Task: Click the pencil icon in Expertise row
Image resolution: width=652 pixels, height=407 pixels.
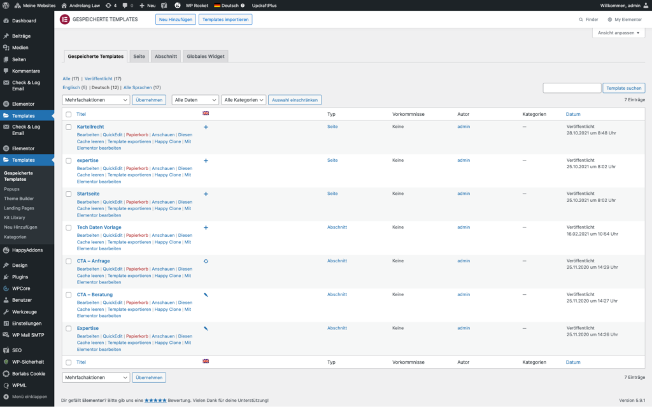Action: (206, 329)
